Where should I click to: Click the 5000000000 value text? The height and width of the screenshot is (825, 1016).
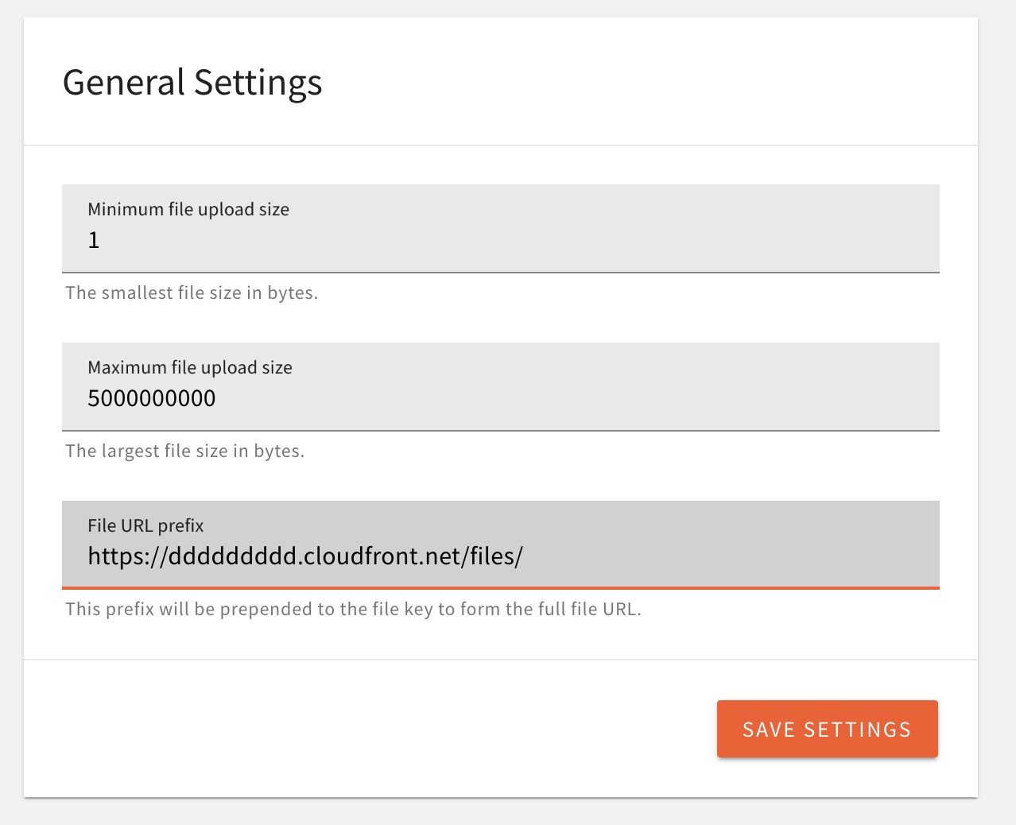pyautogui.click(x=151, y=398)
